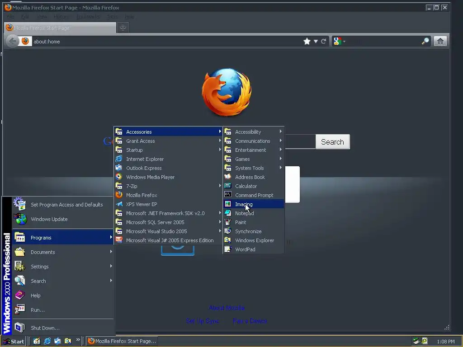Expand Microsoft Visual Studio 2005 submenu
463x347 pixels.
(x=168, y=231)
